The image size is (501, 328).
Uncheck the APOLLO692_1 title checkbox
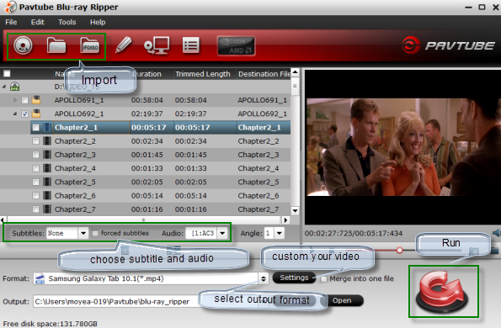coord(24,114)
